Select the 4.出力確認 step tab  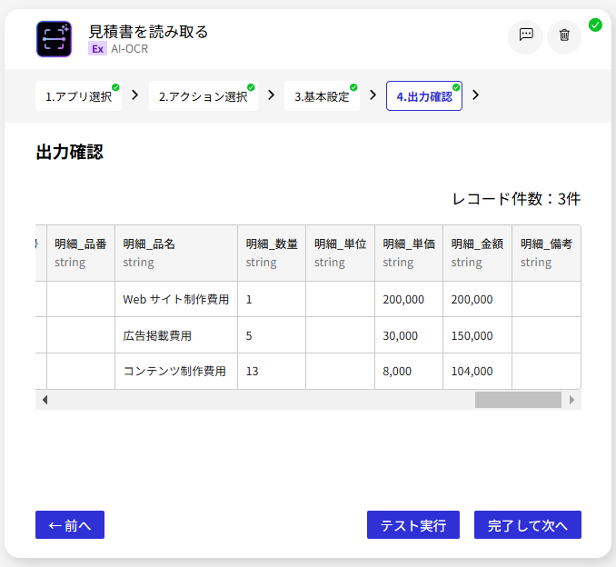point(424,96)
